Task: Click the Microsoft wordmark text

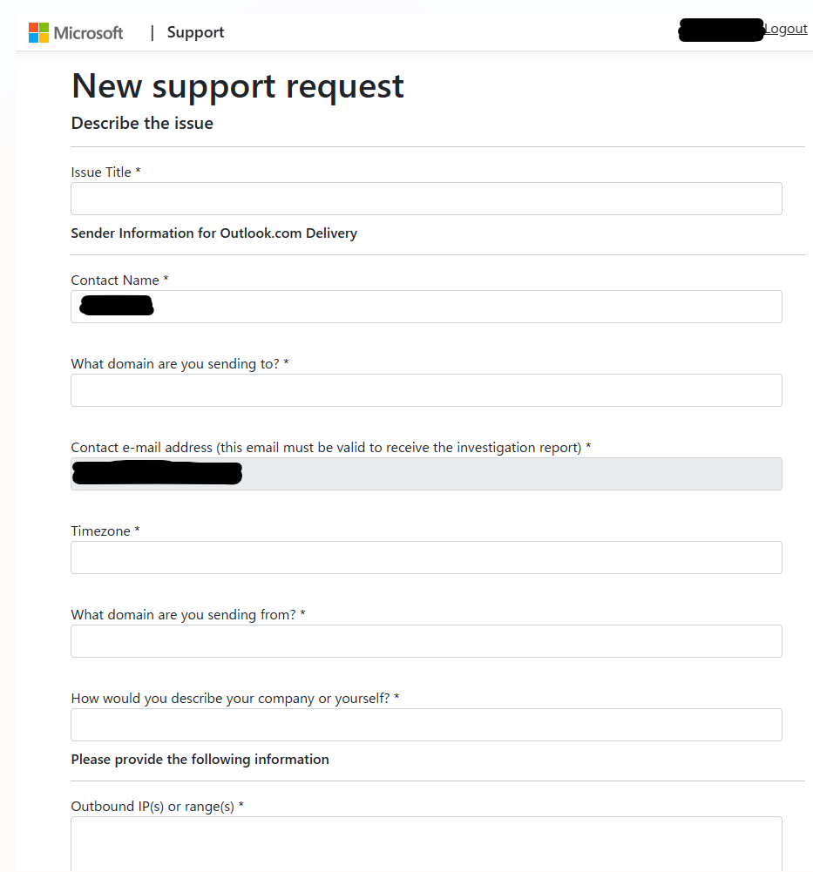Action: (89, 33)
